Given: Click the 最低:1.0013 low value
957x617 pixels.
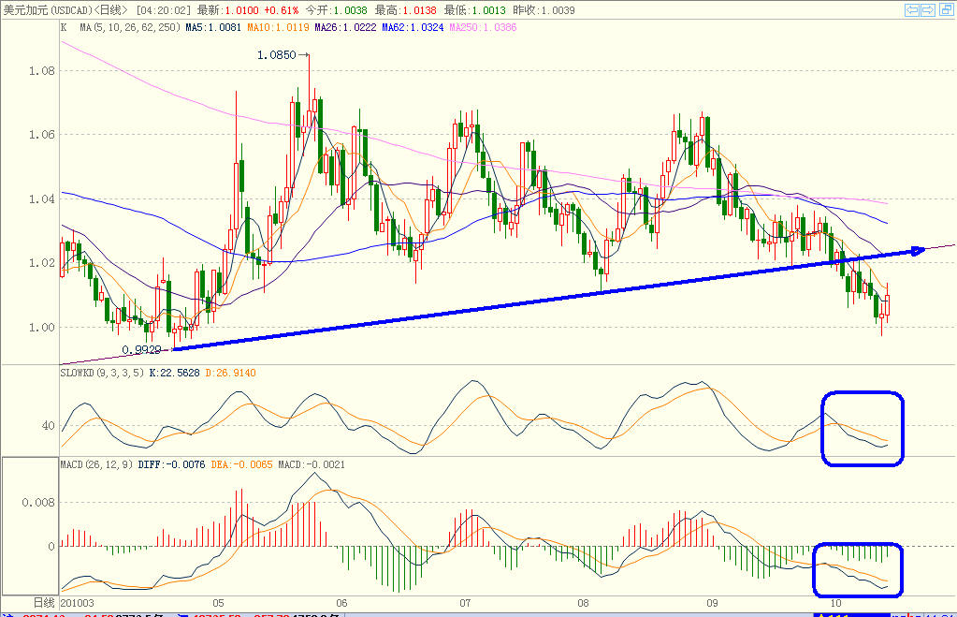Looking at the screenshot, I should point(475,10).
